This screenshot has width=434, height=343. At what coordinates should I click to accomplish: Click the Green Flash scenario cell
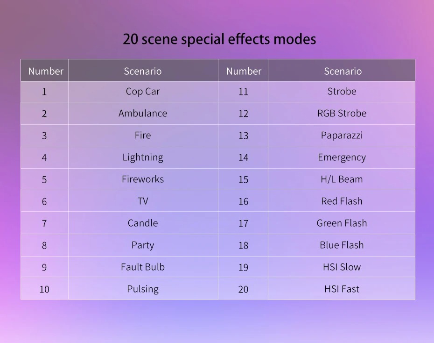tap(342, 223)
